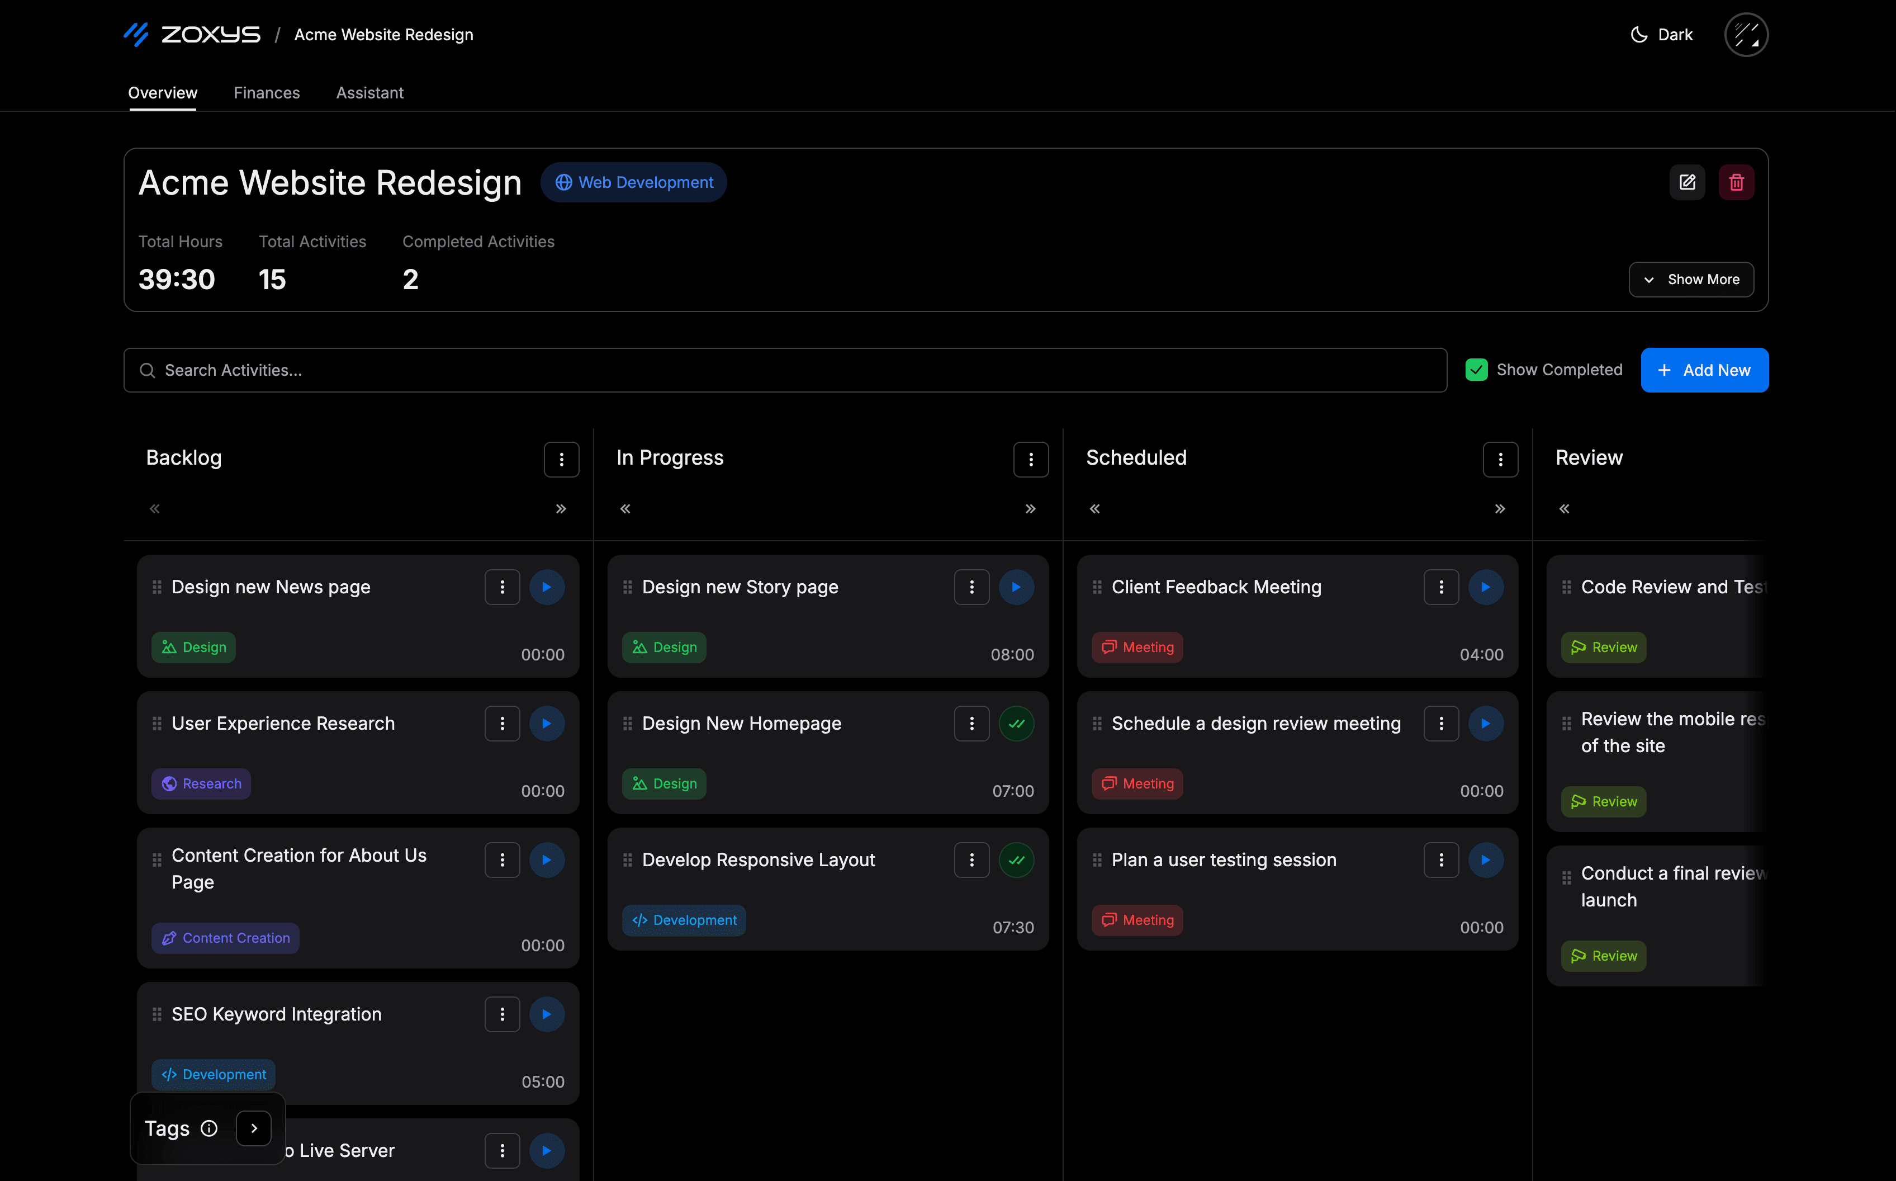Start timer on Schedule a design review meeting

coord(1485,723)
